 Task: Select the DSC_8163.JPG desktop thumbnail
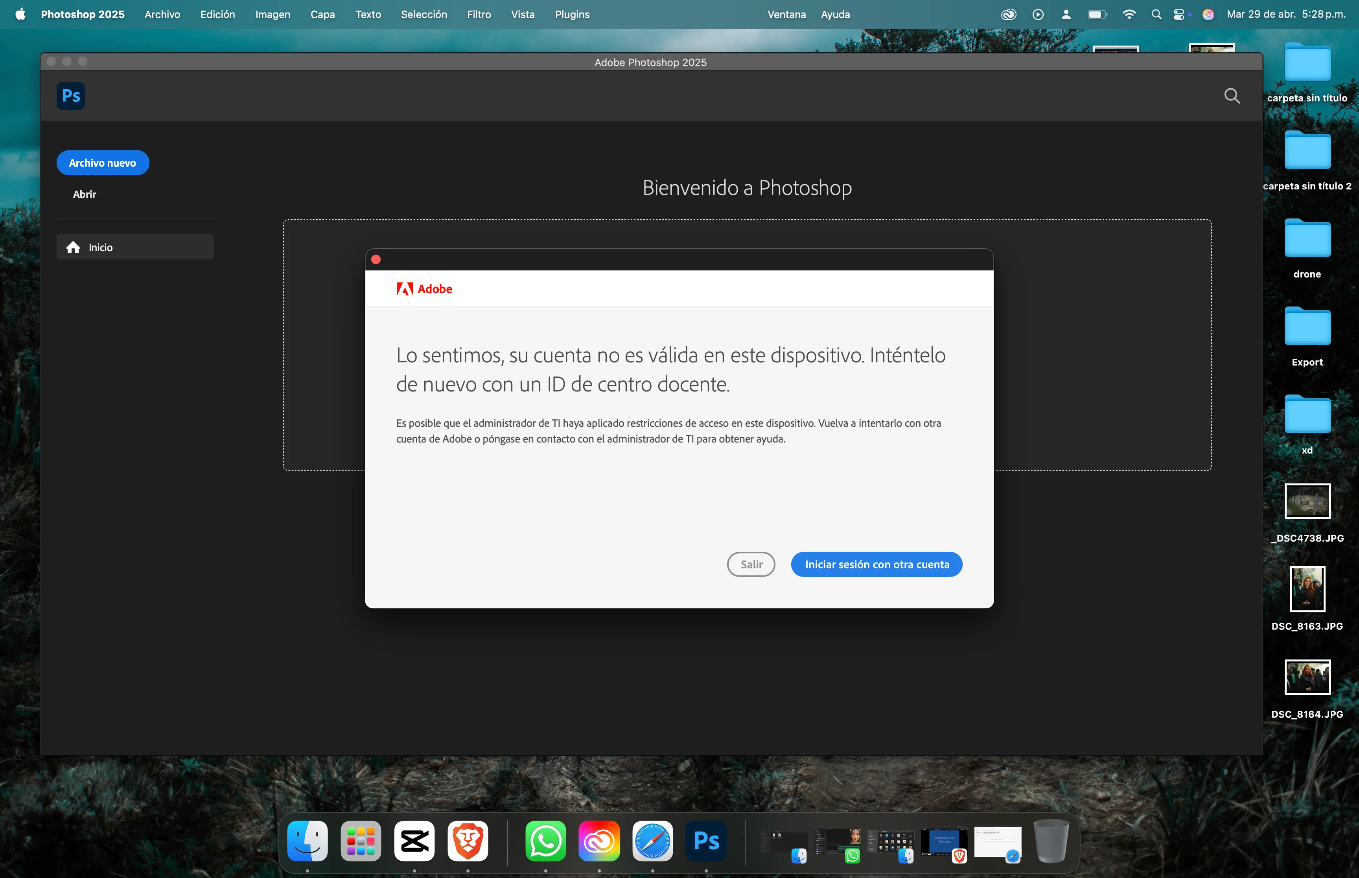click(x=1307, y=589)
